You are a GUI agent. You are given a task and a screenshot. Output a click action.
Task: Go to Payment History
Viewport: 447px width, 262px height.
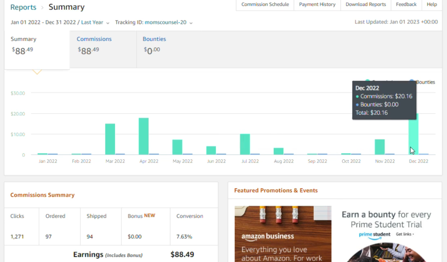317,4
